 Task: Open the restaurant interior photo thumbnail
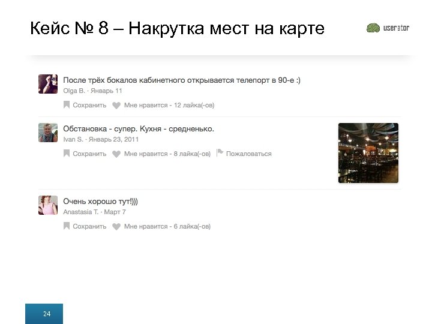click(x=368, y=153)
